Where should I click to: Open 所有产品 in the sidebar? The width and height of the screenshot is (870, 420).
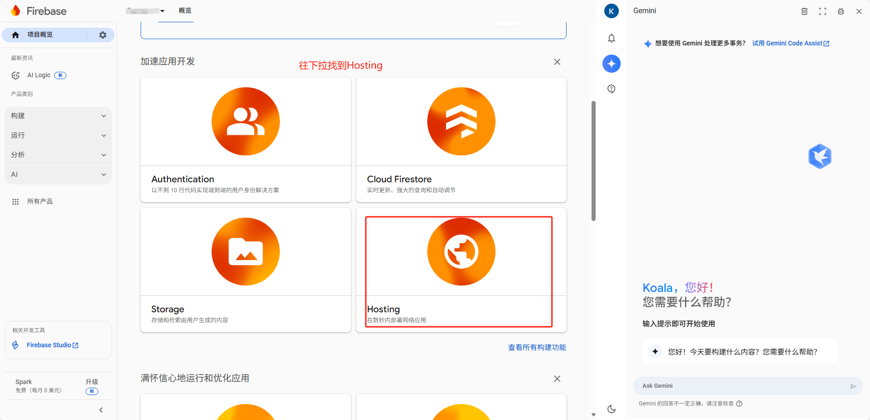(x=40, y=201)
